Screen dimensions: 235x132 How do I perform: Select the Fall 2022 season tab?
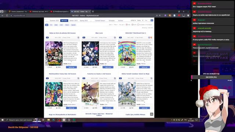64,21
